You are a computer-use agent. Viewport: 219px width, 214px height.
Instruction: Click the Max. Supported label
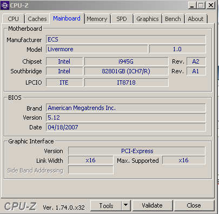pos(138,161)
